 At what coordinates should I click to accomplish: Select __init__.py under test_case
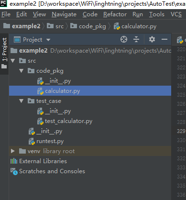(x=90, y=111)
